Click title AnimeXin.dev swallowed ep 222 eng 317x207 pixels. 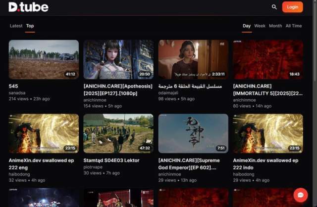pyautogui.click(x=41, y=164)
